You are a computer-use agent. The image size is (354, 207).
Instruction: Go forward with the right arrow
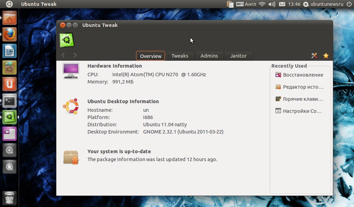75,55
